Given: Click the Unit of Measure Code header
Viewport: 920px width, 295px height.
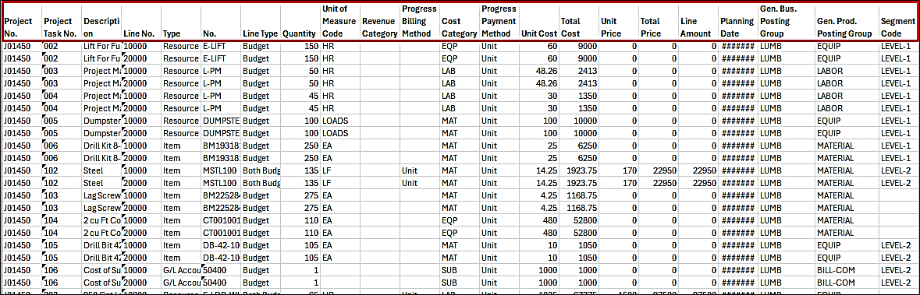Looking at the screenshot, I should click(339, 22).
